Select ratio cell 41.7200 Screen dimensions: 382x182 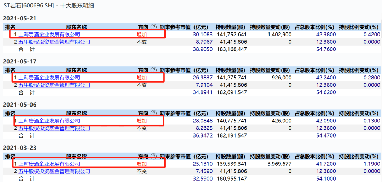click(x=326, y=164)
